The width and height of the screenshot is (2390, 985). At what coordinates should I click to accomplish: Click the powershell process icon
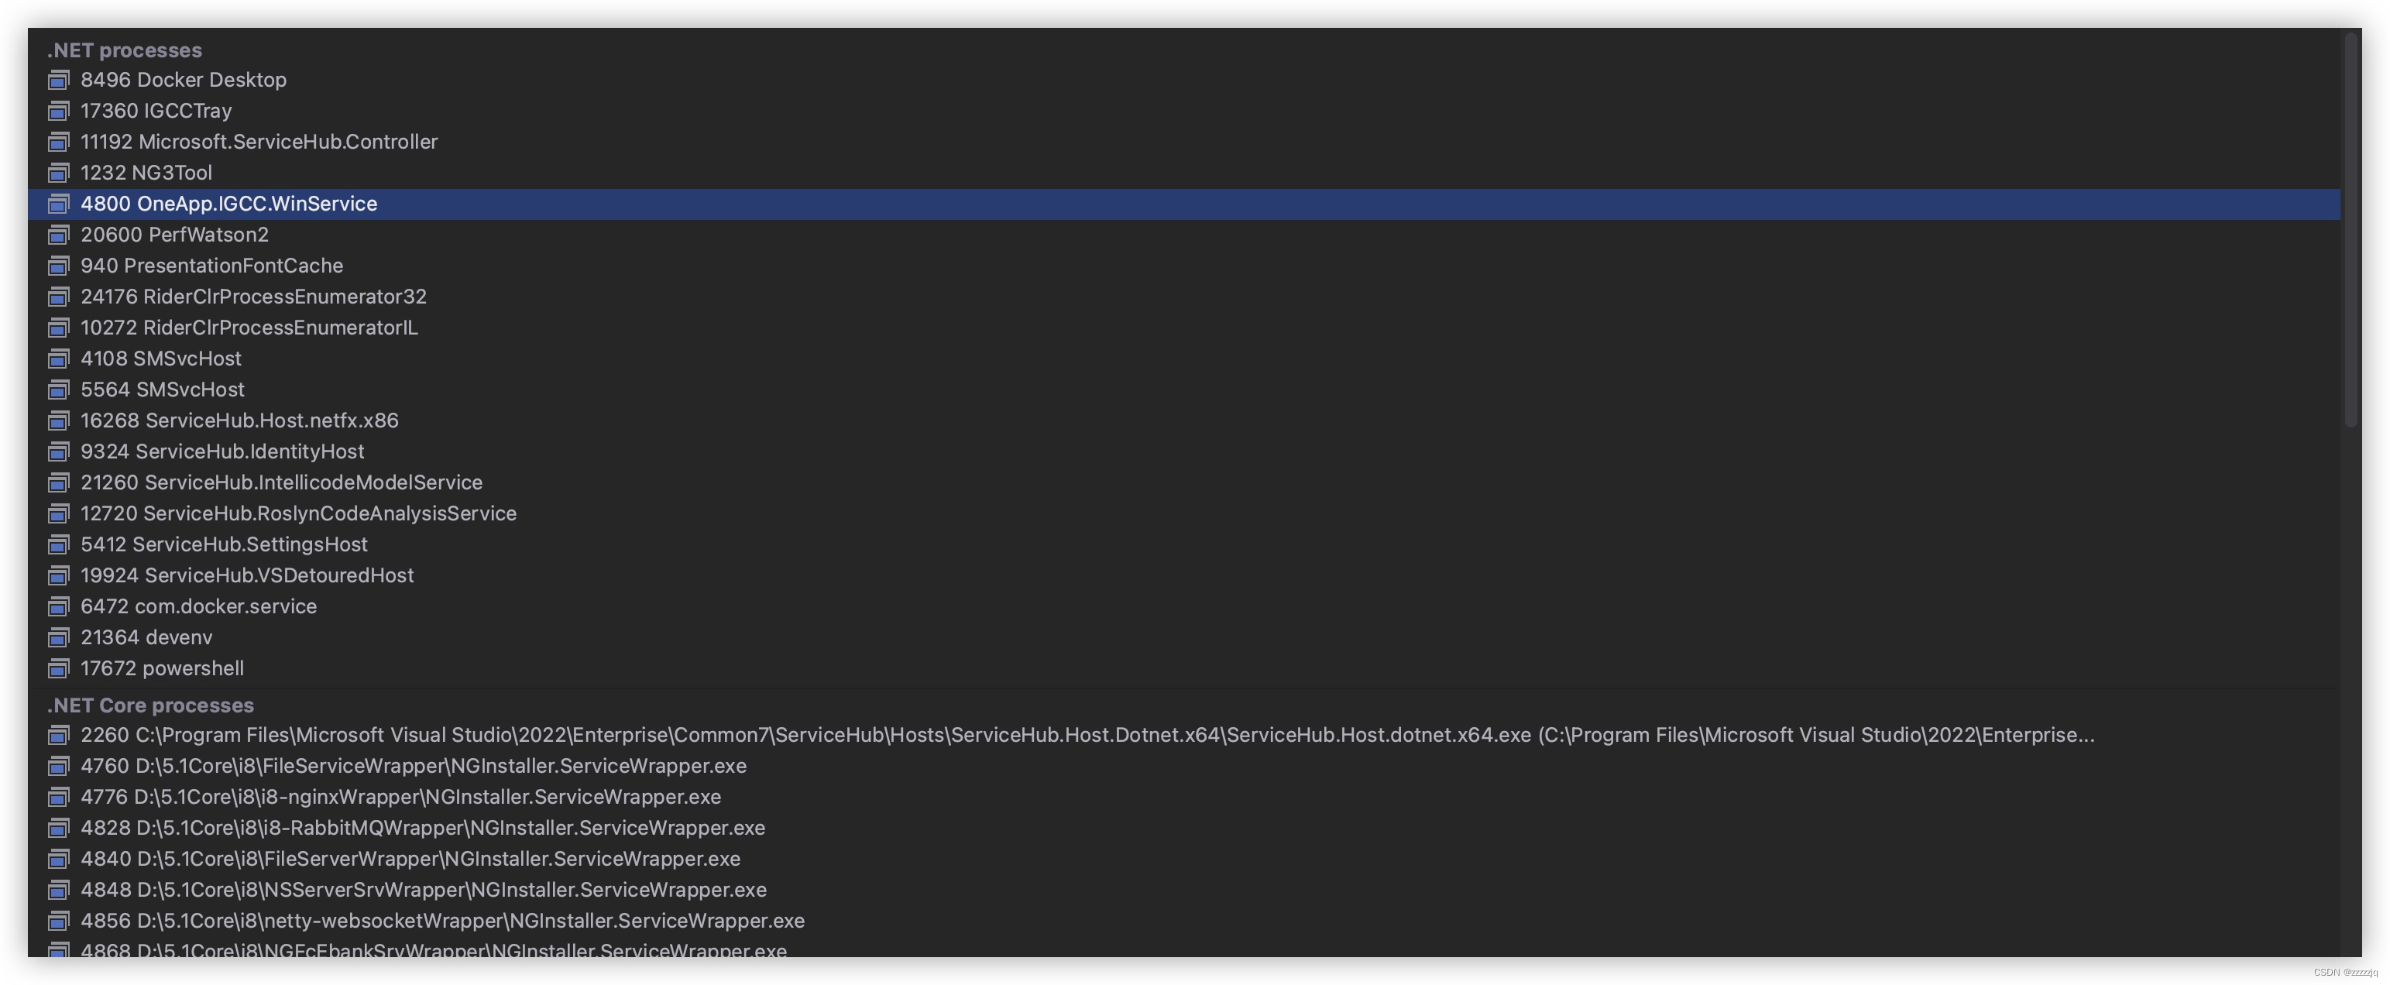coord(57,668)
